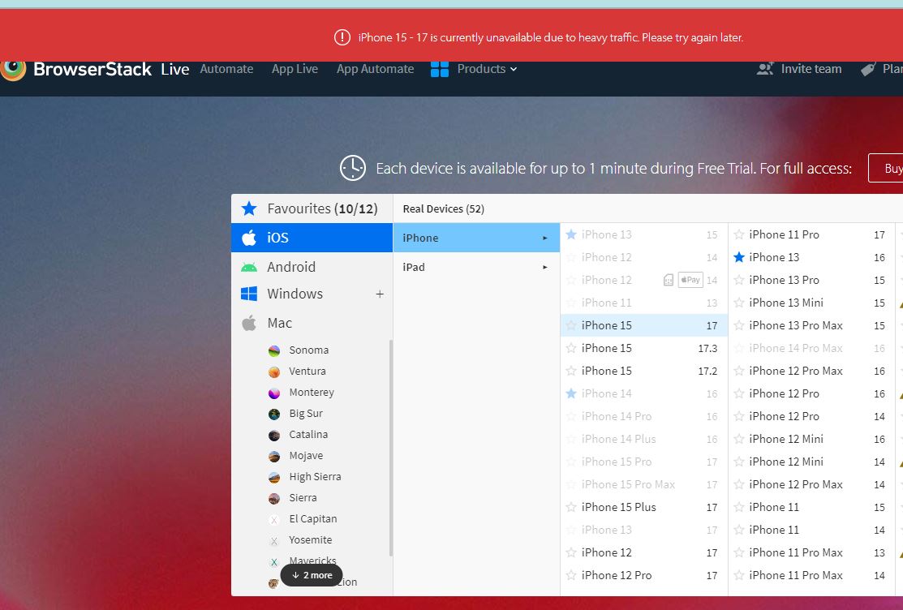The image size is (903, 610).
Task: Toggle the star for iPhone 13 Pro Max
Action: pyautogui.click(x=739, y=325)
